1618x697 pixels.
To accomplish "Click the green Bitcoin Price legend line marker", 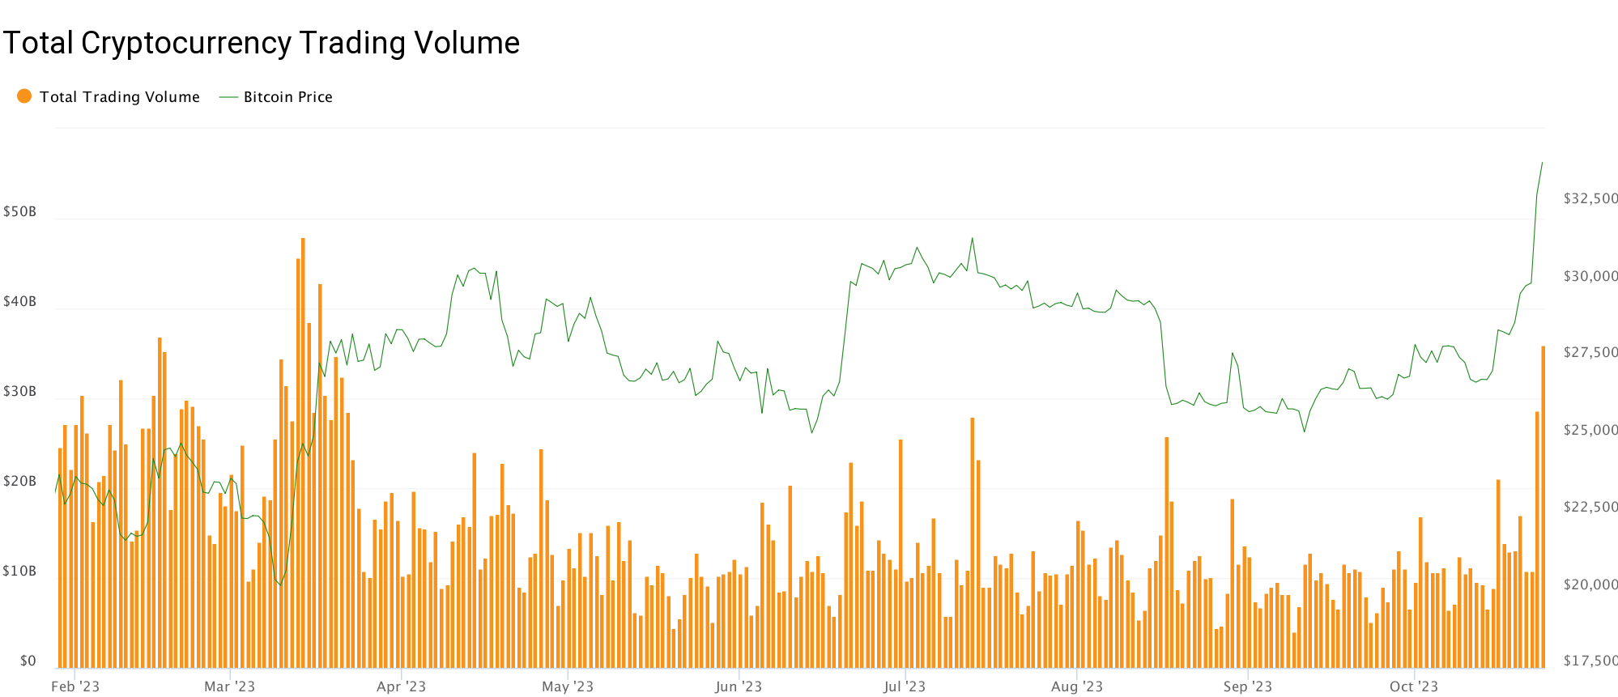I will 228,97.
